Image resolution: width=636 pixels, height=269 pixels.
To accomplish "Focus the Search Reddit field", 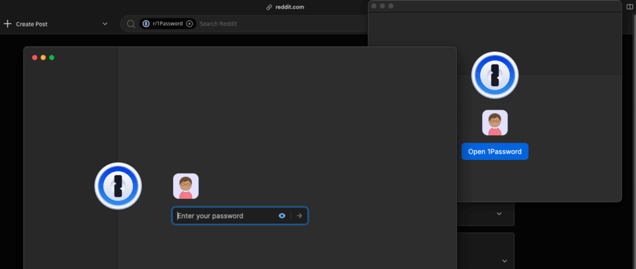I will click(x=218, y=24).
